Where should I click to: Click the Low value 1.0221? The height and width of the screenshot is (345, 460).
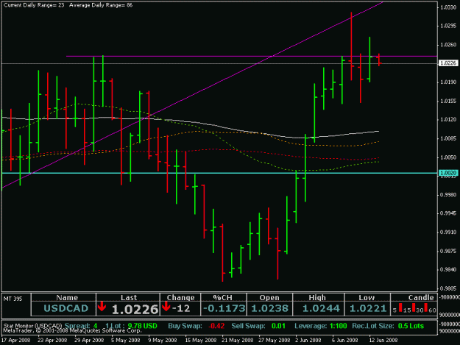[x=368, y=308]
